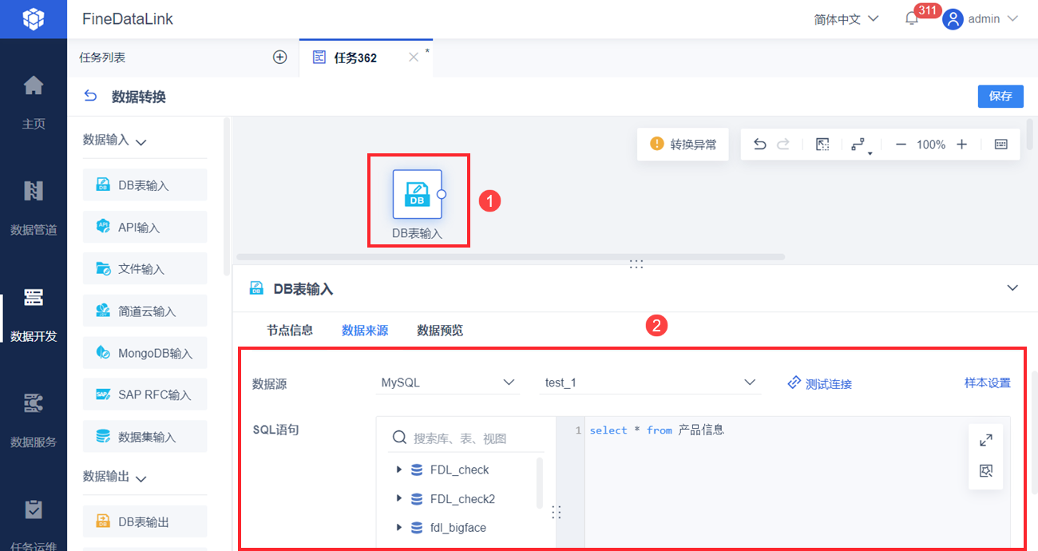Add 数据集输入 operator
The width and height of the screenshot is (1038, 551).
click(x=145, y=437)
